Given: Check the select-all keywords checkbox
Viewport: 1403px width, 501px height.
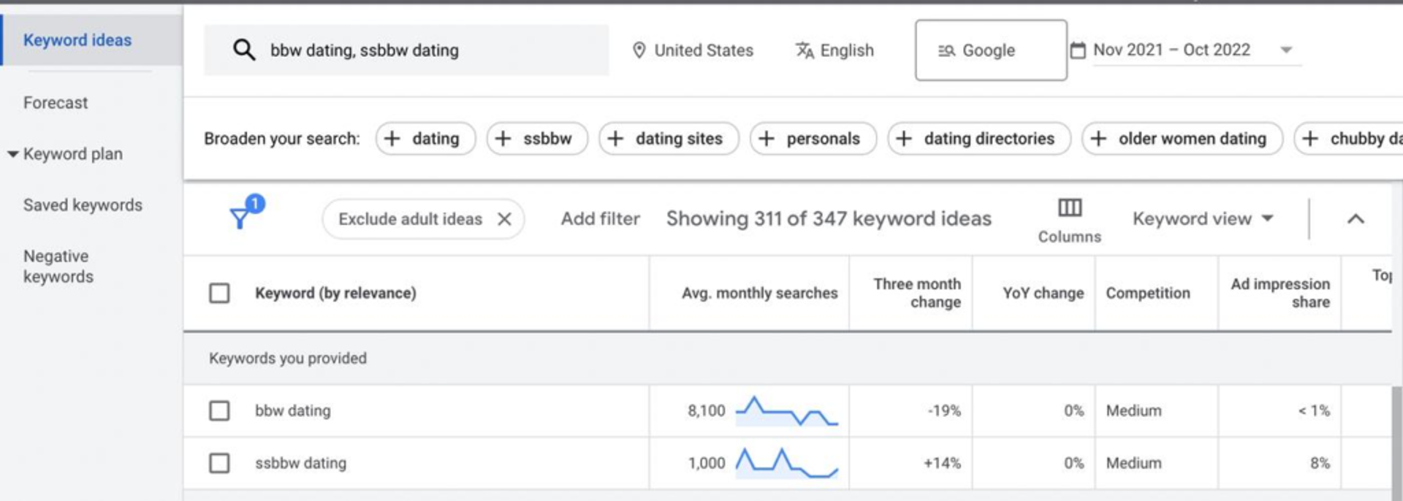Looking at the screenshot, I should coord(219,293).
